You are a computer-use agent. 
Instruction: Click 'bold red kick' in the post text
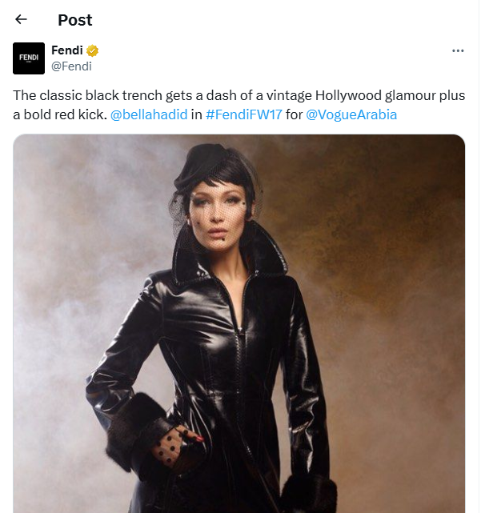[65, 114]
